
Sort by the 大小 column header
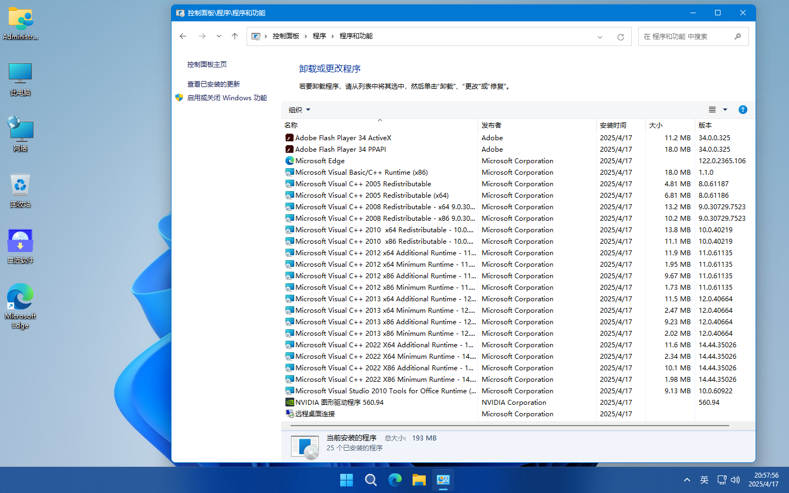pyautogui.click(x=670, y=125)
